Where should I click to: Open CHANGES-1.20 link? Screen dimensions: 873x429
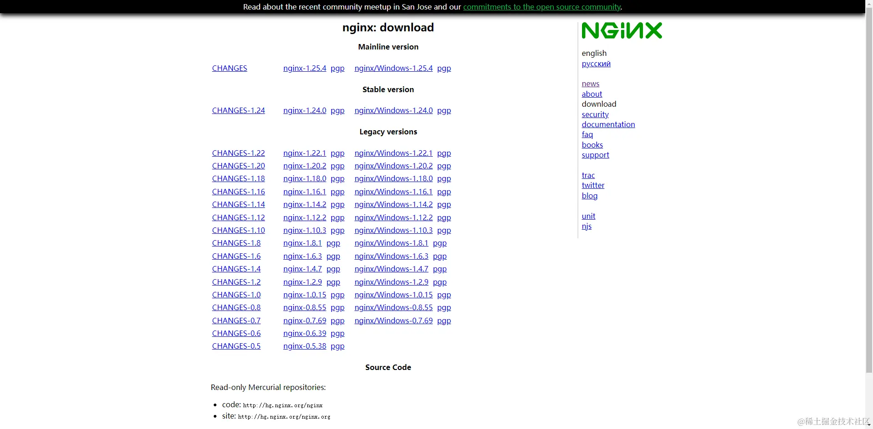(238, 166)
